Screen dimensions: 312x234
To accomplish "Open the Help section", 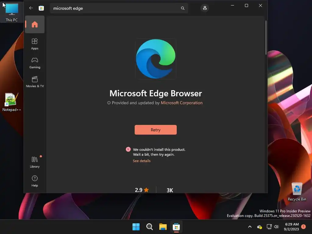I will pos(35,181).
